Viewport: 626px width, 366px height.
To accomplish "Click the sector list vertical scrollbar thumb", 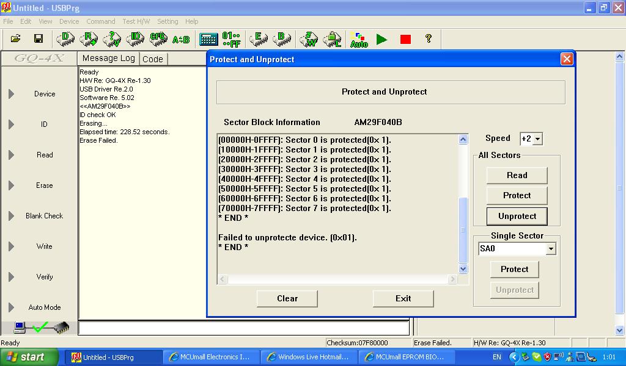I will click(463, 230).
